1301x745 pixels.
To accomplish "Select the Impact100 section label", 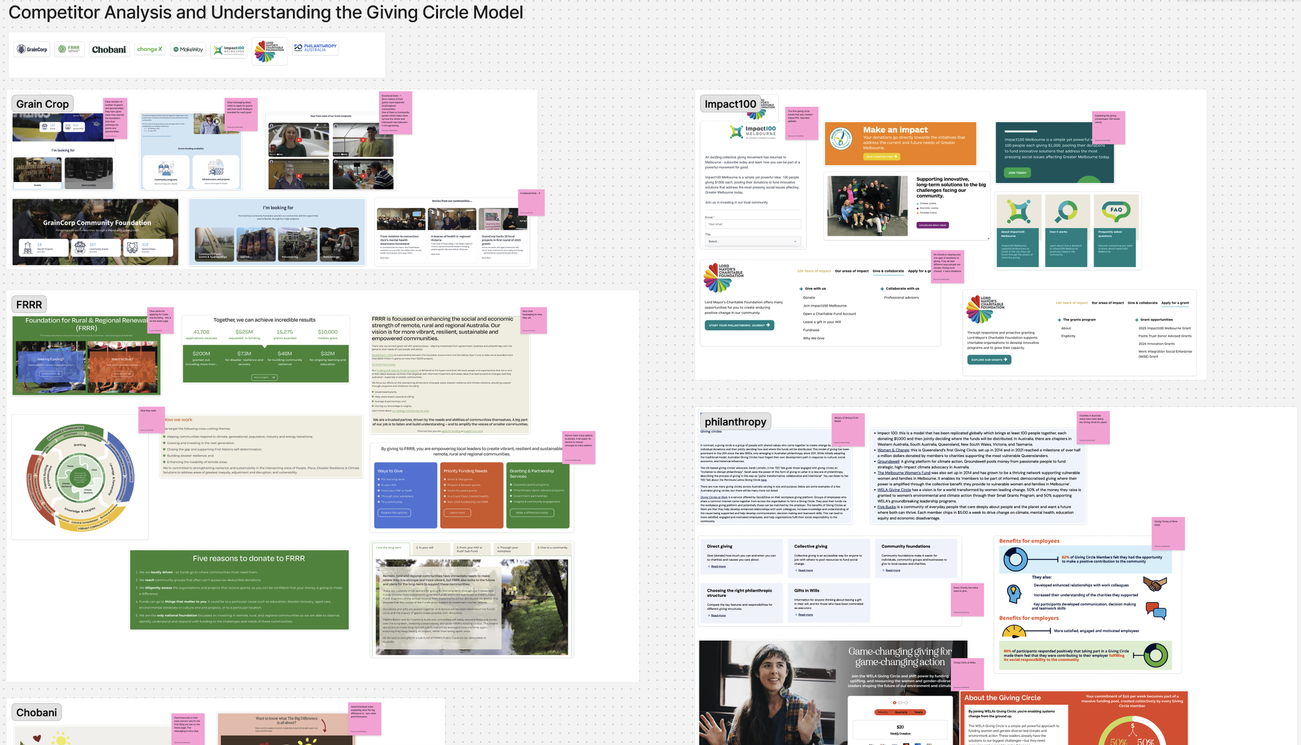I will point(730,104).
